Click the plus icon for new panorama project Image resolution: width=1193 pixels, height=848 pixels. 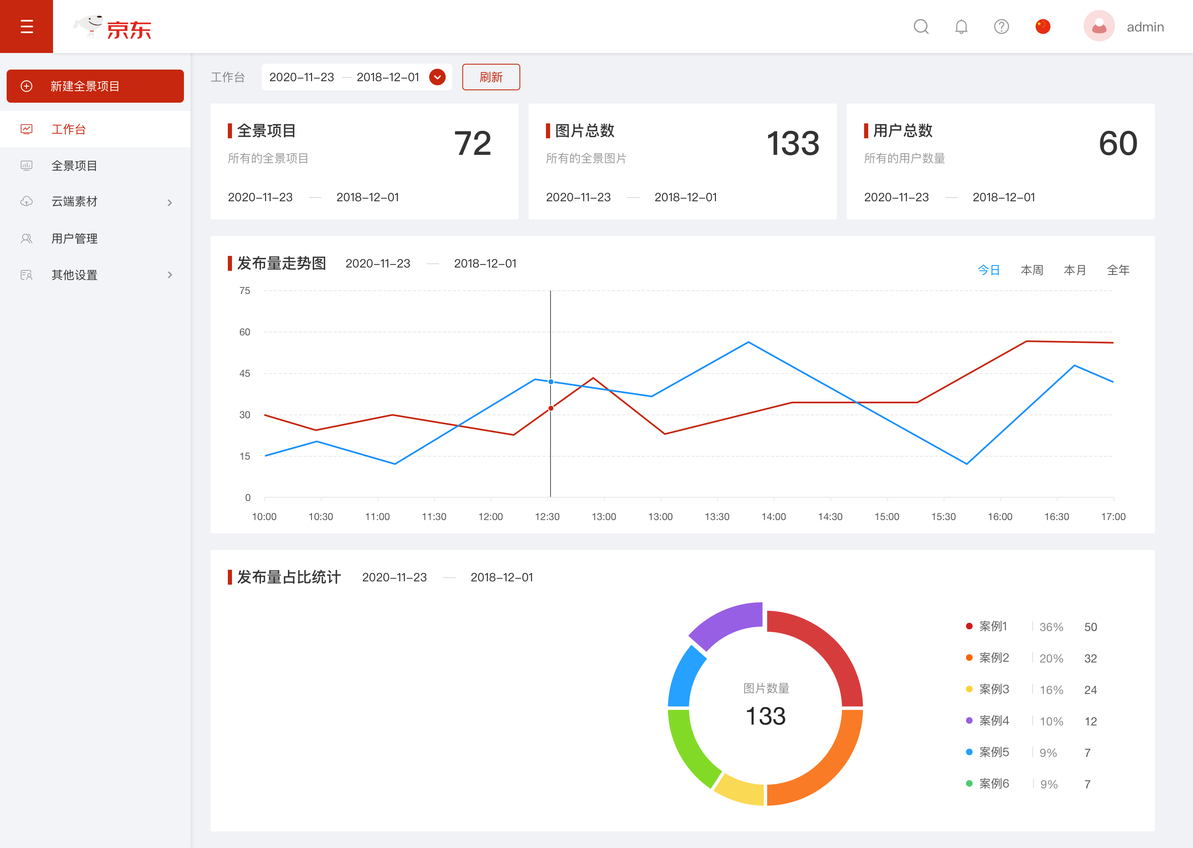tap(26, 86)
